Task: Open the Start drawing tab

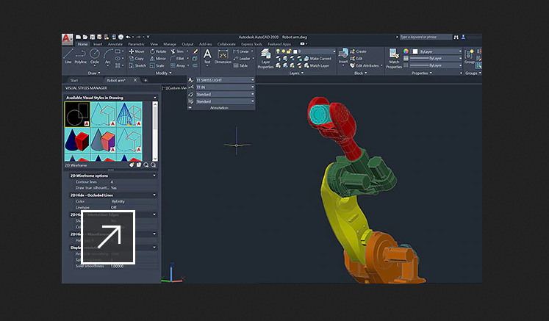Action: [74, 80]
